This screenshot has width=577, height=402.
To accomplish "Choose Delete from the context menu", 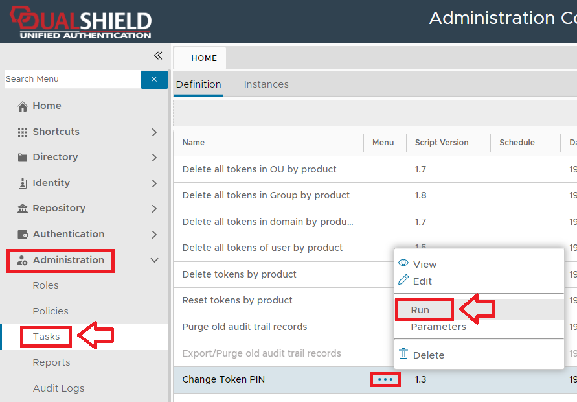I will [x=428, y=355].
